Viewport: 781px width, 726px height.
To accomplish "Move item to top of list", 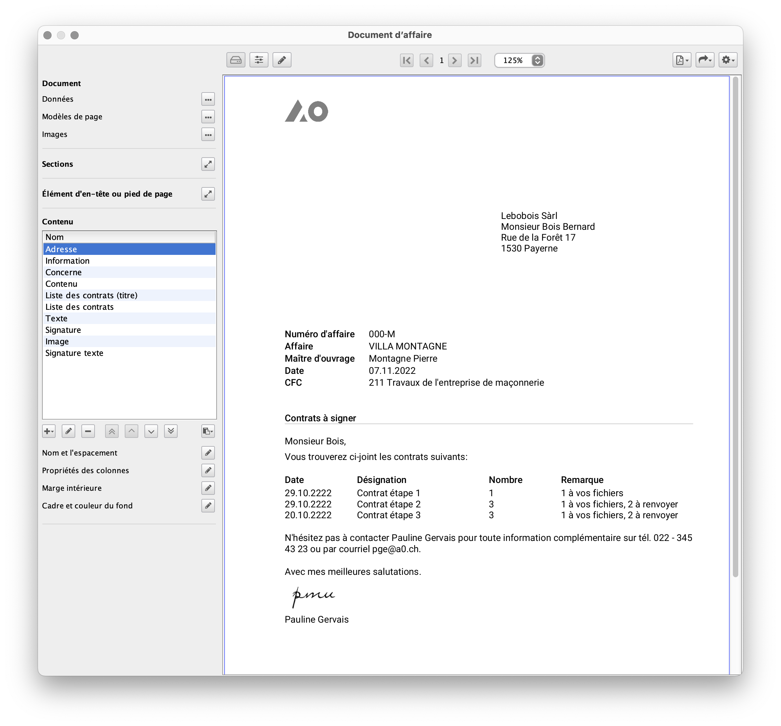I will pyautogui.click(x=112, y=431).
